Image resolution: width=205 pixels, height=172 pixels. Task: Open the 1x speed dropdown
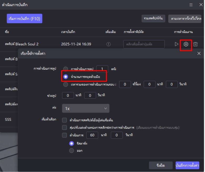click(86, 108)
